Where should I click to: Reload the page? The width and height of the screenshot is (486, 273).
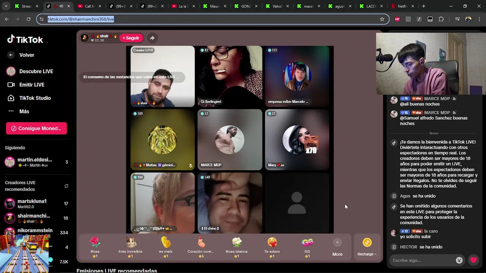click(28, 19)
